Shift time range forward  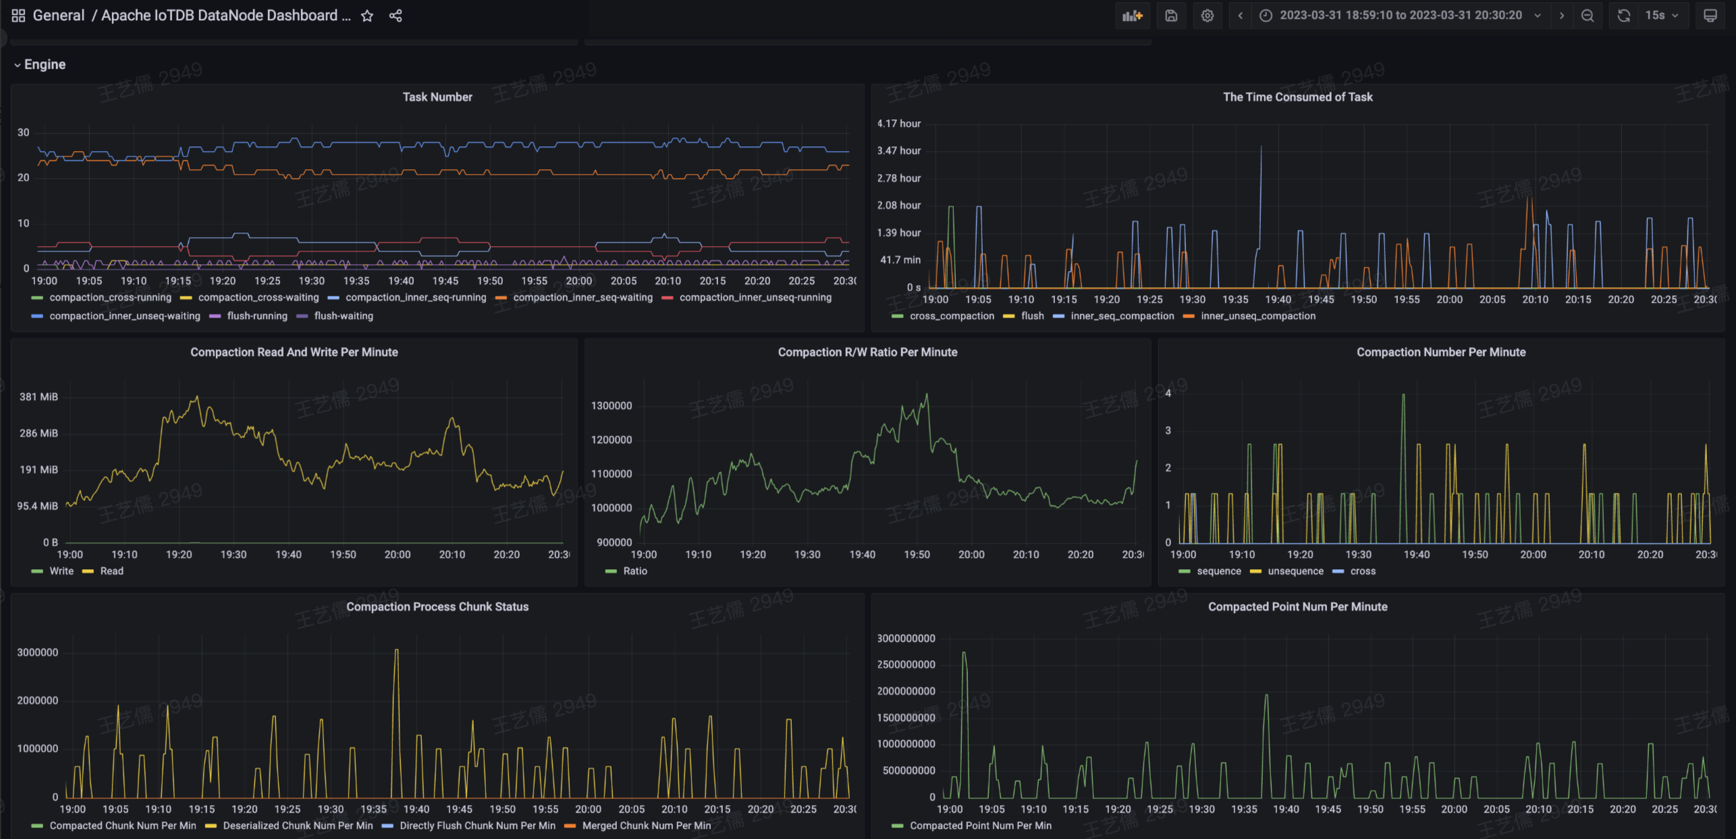[x=1561, y=16]
